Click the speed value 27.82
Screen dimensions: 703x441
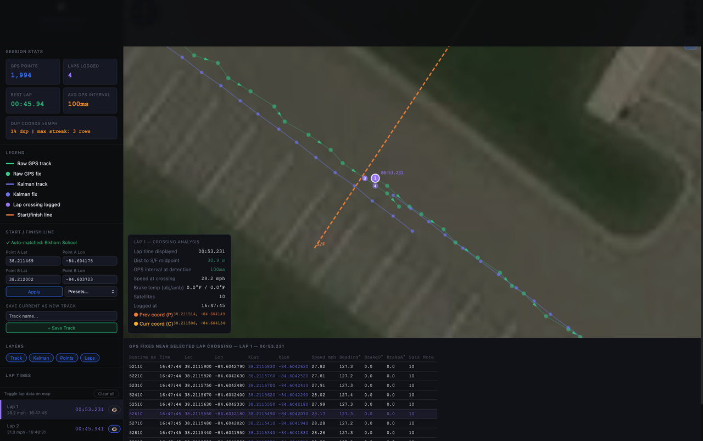[x=318, y=366]
